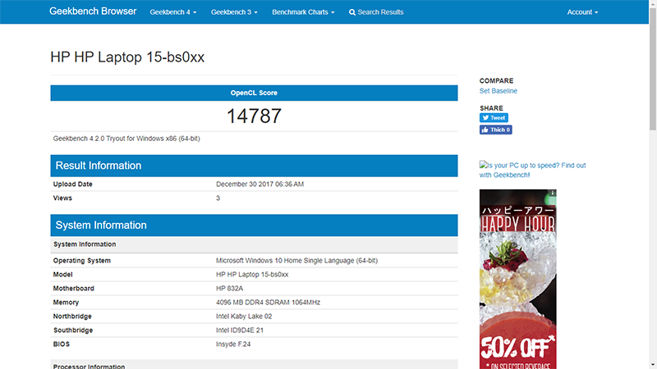Click the scrollbar down arrow
The width and height of the screenshot is (657, 369).
tap(653, 365)
